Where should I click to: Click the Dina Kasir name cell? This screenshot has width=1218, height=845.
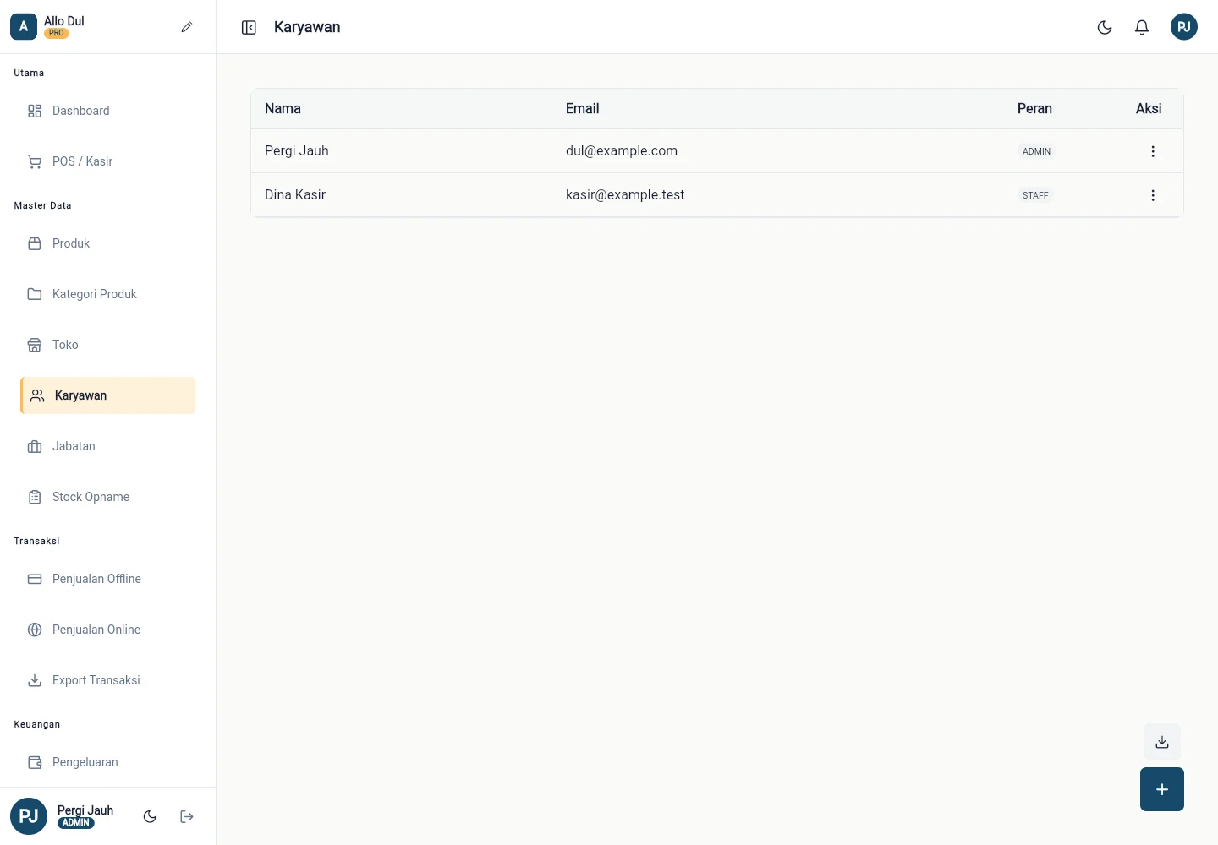click(295, 195)
